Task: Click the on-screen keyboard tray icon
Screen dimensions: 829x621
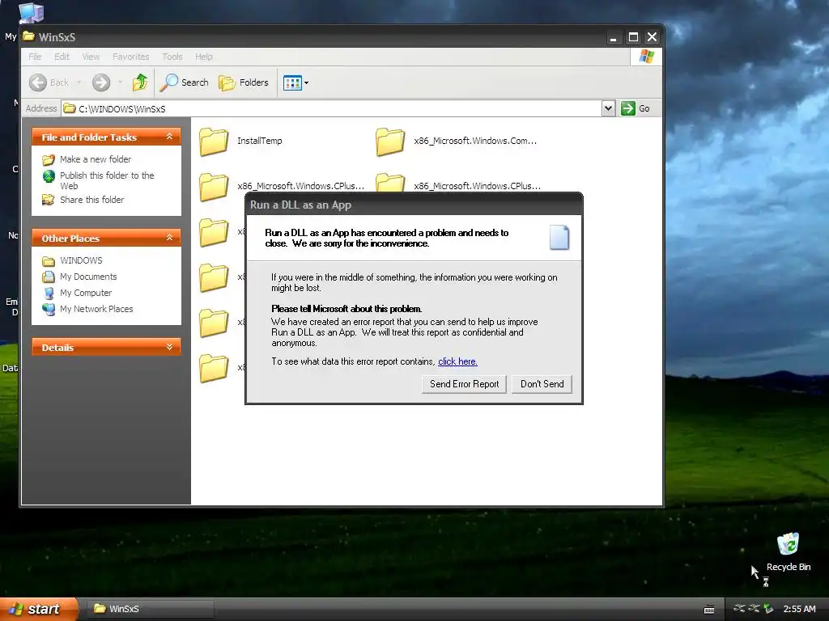Action: [x=709, y=610]
